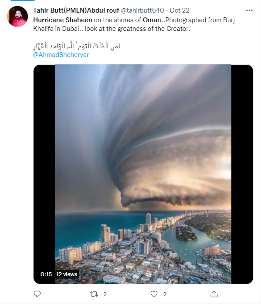Open the three-dot more options menu
The width and height of the screenshot is (261, 304).
click(249, 10)
